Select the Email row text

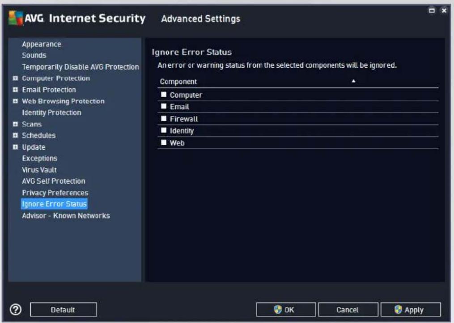(x=179, y=107)
